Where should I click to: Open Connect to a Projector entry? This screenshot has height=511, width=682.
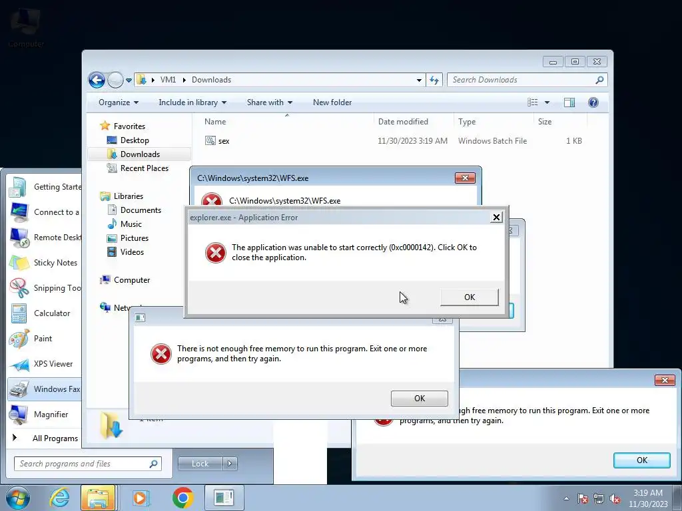(45, 212)
